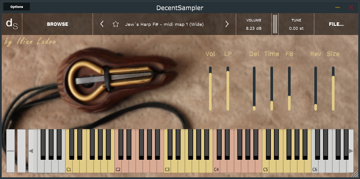This screenshot has width=360, height=179.
Task: Adjust the Vol slider
Action: [210, 88]
